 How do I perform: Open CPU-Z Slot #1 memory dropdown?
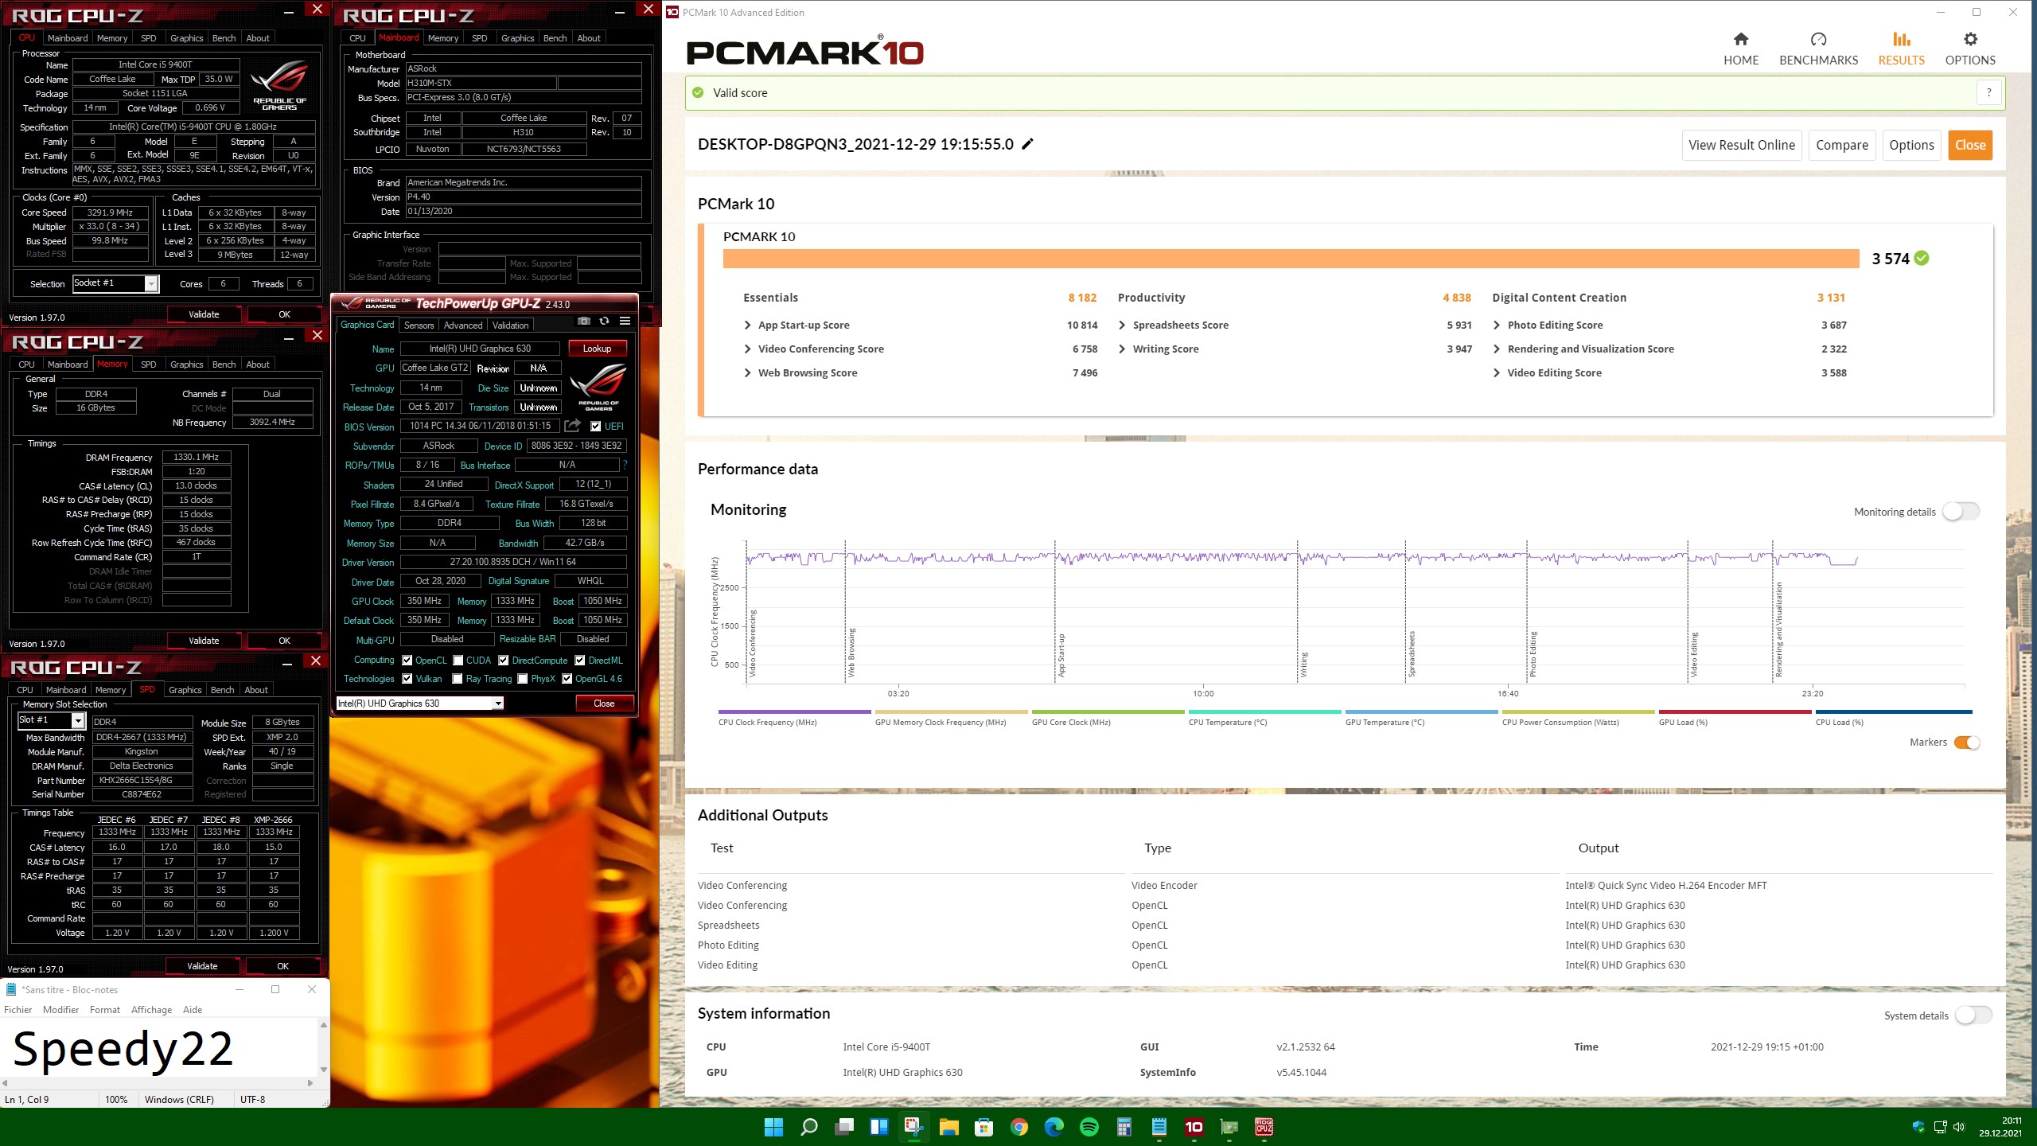pos(78,721)
